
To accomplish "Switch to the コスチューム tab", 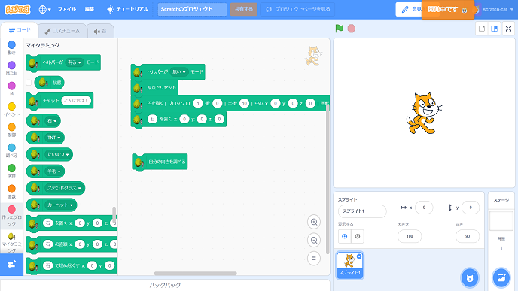I will tap(63, 31).
